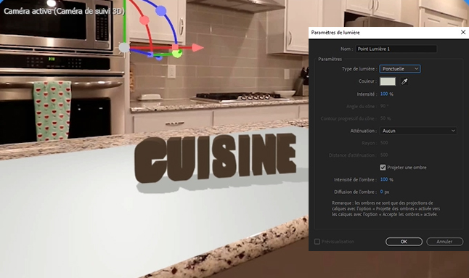Click the Diffusion de l'ombre value 0
The height and width of the screenshot is (278, 469).
click(x=382, y=192)
